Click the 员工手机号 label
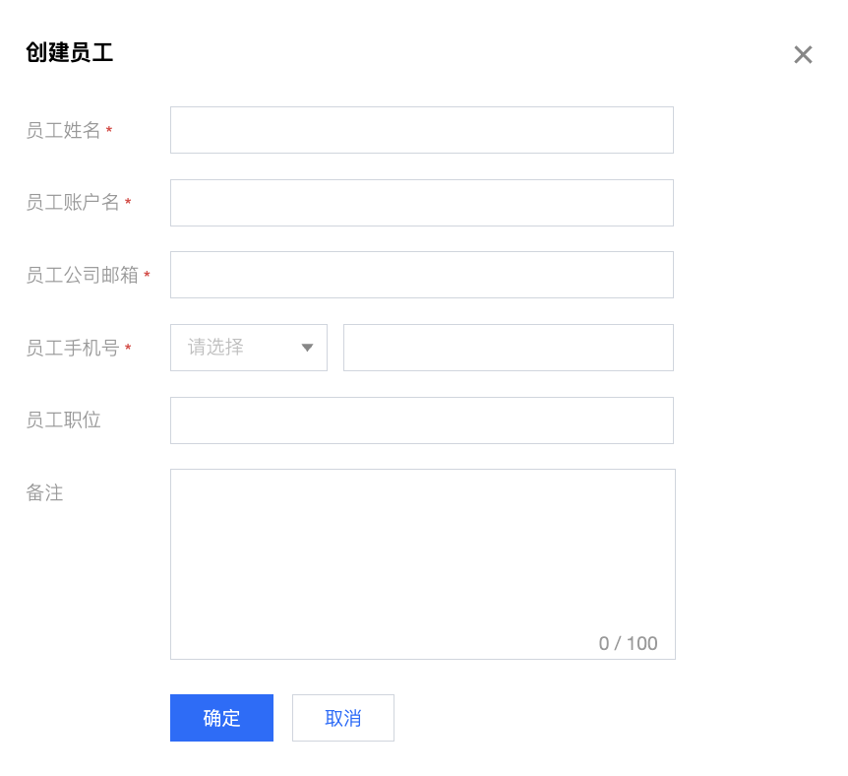848x776 pixels. (x=73, y=348)
